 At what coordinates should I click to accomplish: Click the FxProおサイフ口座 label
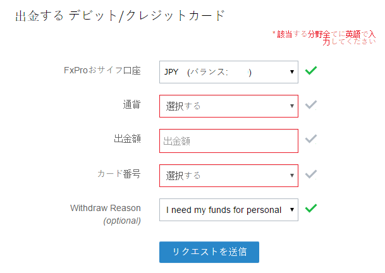pos(102,70)
